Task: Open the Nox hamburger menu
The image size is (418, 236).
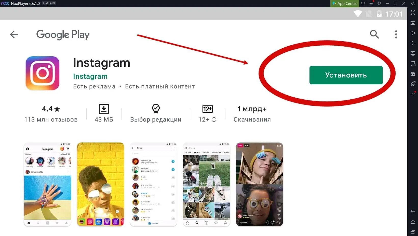Action: pyautogui.click(x=371, y=4)
